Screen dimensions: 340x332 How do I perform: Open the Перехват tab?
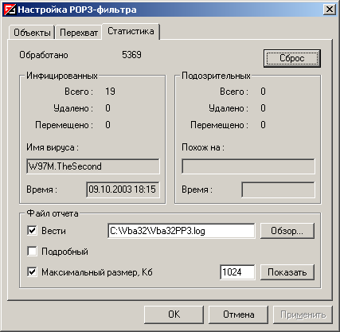(x=79, y=33)
